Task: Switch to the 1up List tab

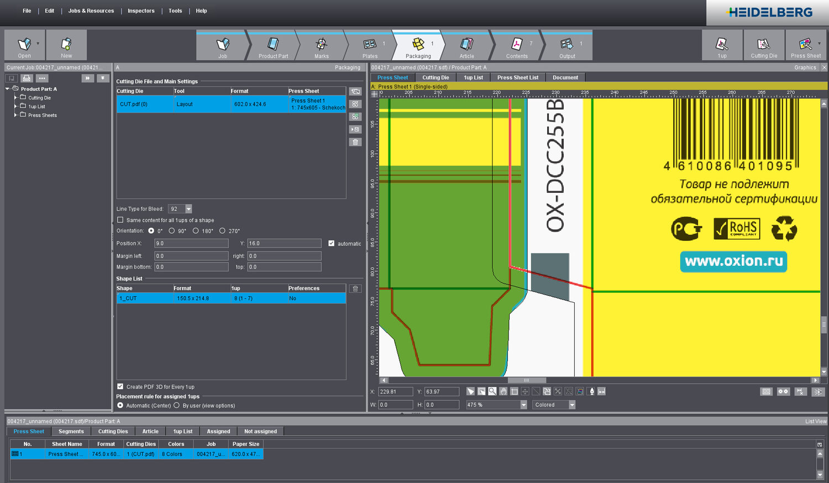Action: (473, 78)
